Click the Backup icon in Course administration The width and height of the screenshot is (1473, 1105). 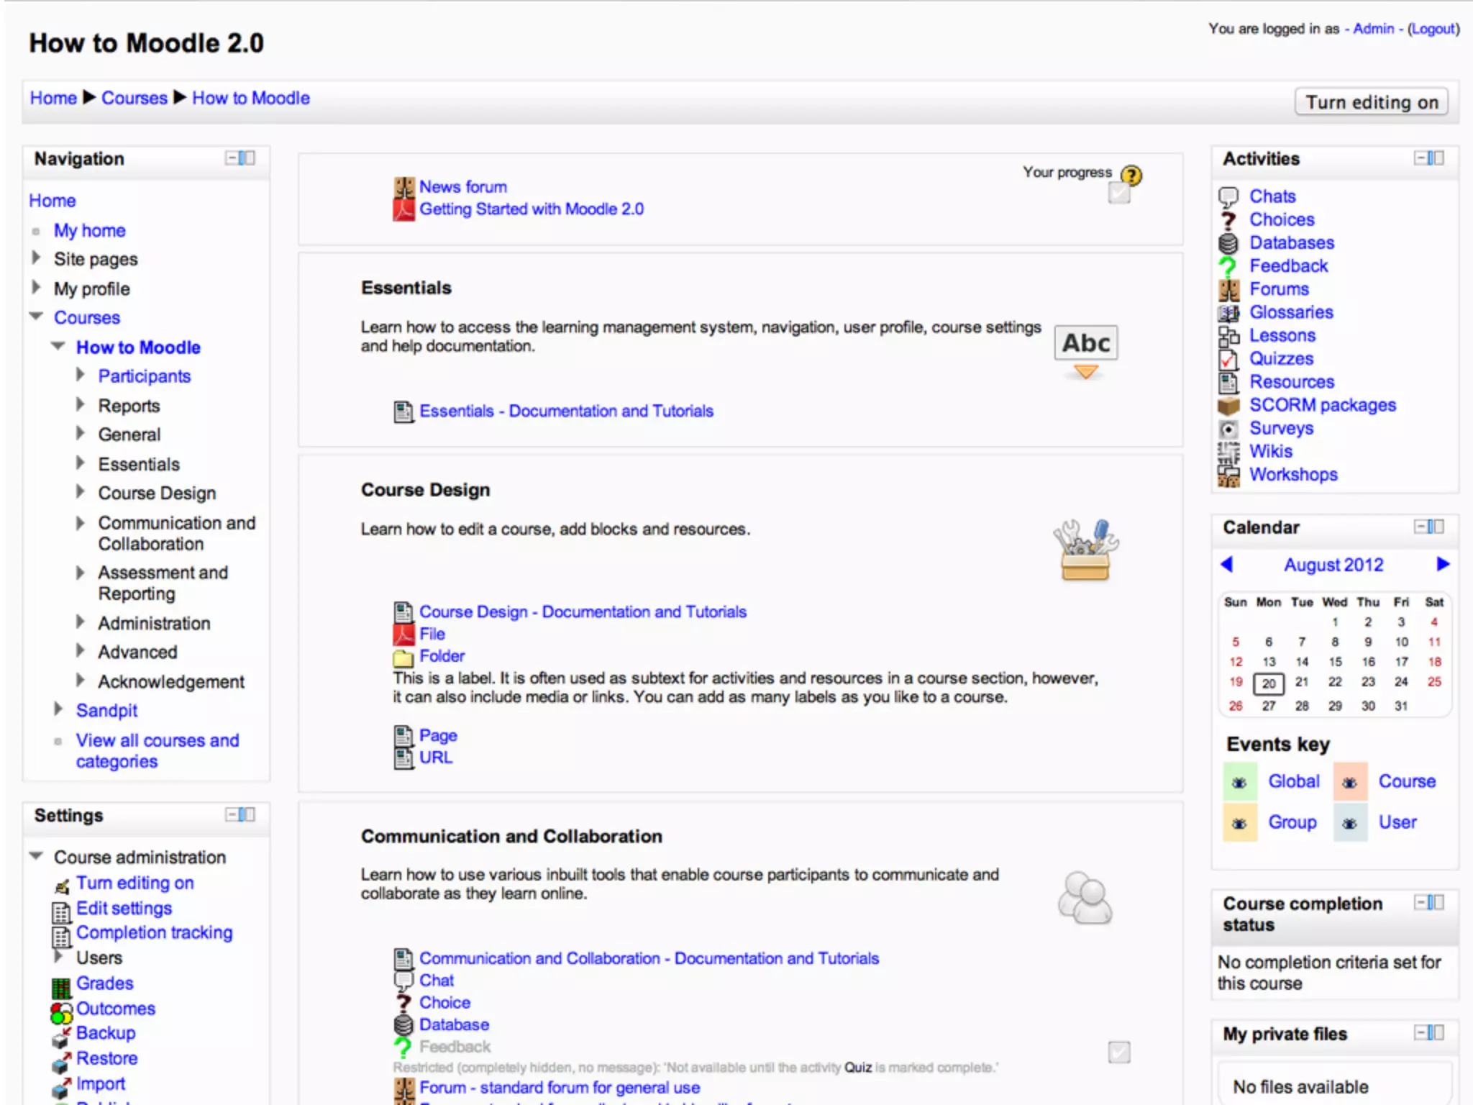coord(61,1037)
